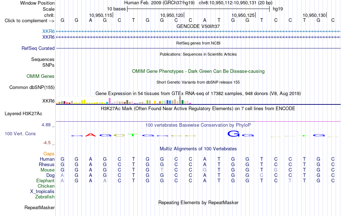Image resolution: width=341 pixels, height=216 pixels.
Task: Click the Sequences publications track label
Action: tap(43, 59)
